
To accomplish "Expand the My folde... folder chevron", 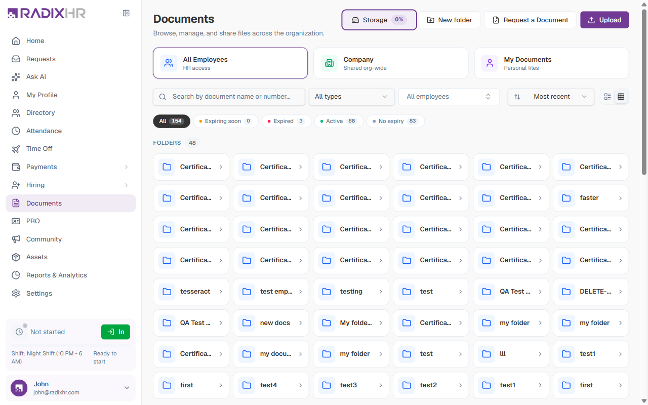I will [381, 323].
